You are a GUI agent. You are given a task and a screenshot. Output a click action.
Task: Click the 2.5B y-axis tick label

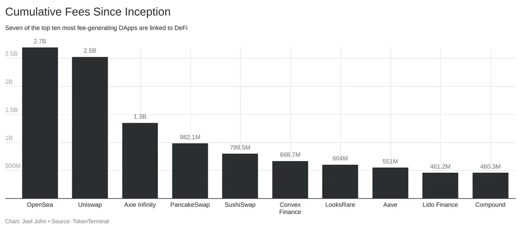[12, 54]
